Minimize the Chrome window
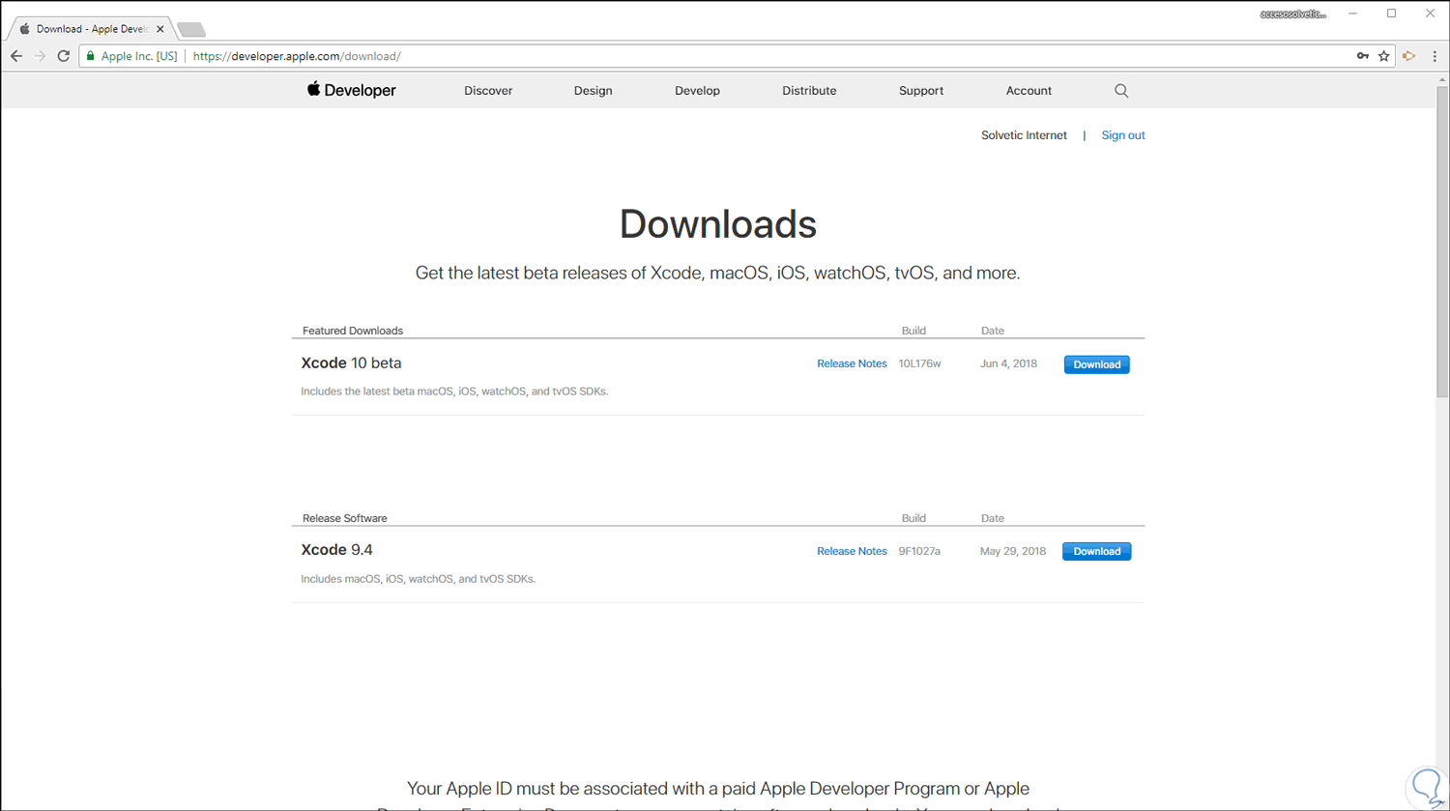 [1353, 14]
